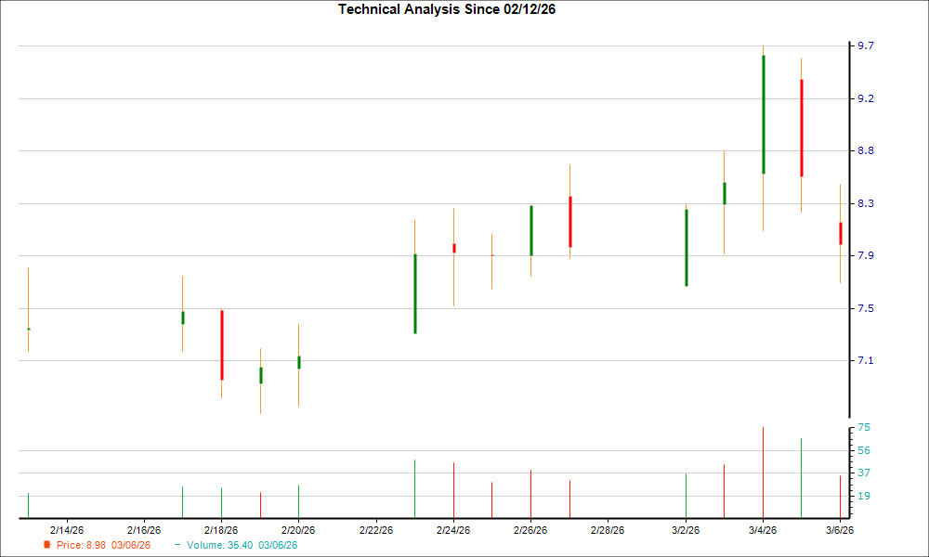The width and height of the screenshot is (929, 557).
Task: Click the small red candle on 3/6/26
Action: click(x=841, y=232)
